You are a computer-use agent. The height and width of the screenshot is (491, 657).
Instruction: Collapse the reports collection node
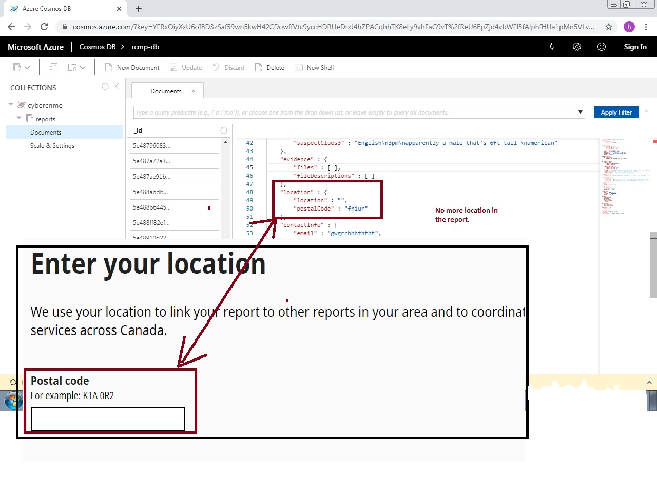click(x=19, y=118)
